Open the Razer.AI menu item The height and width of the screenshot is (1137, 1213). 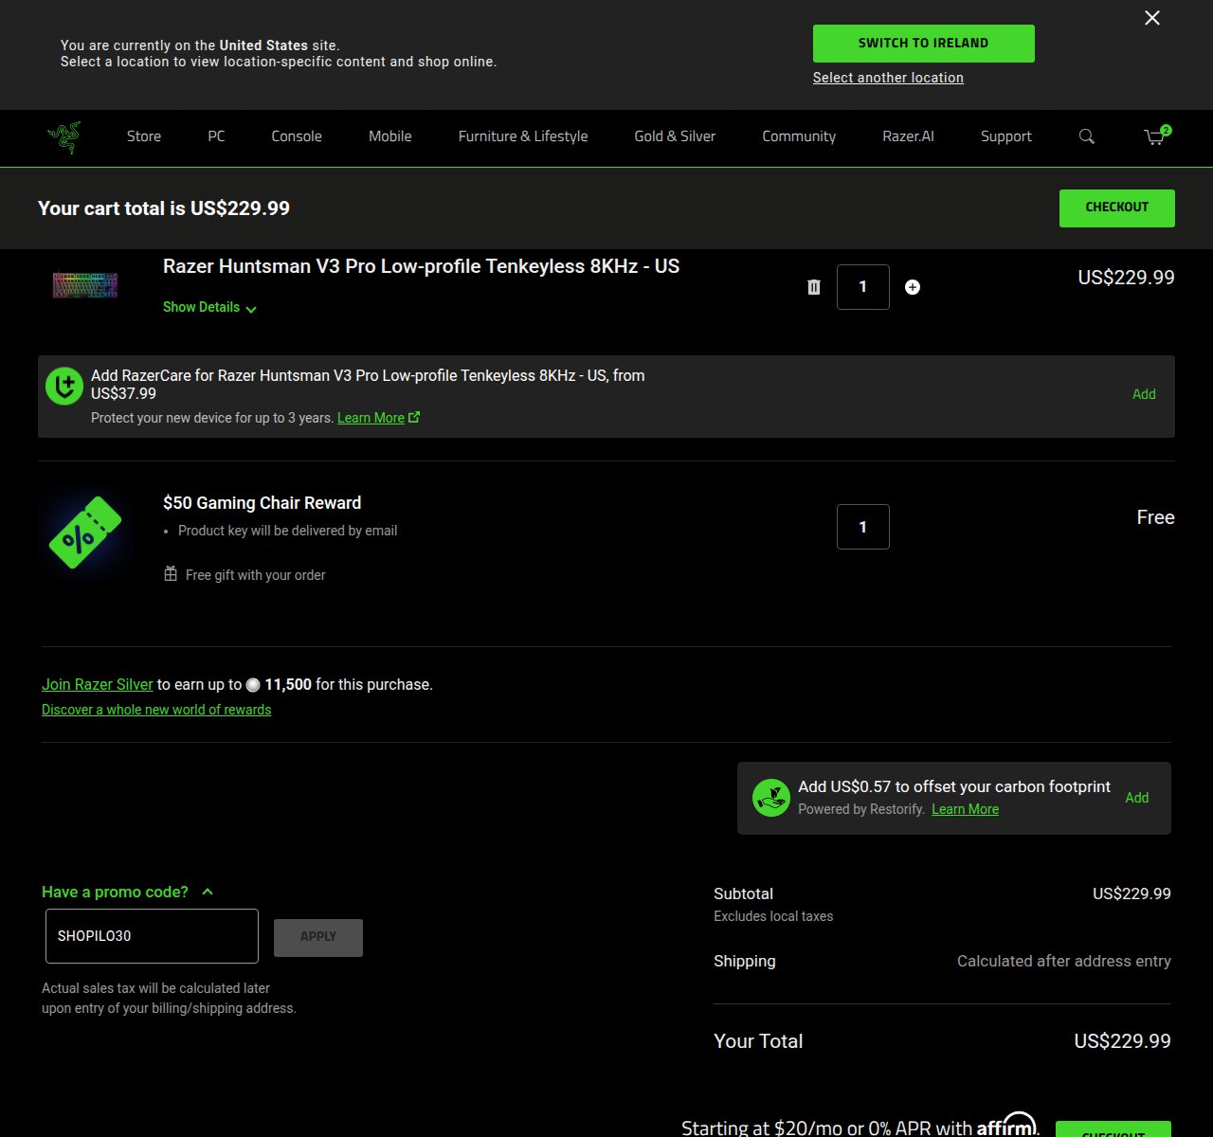(908, 136)
